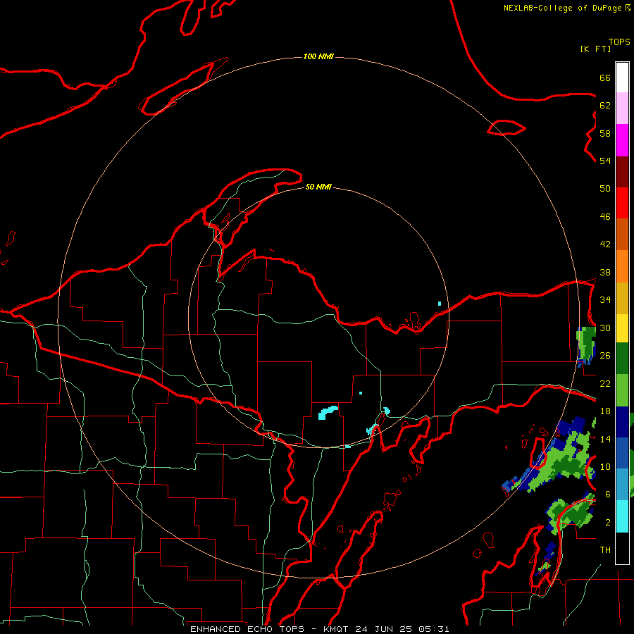
Task: Click the light pink swatch between 62 and 58
Action: coord(622,108)
